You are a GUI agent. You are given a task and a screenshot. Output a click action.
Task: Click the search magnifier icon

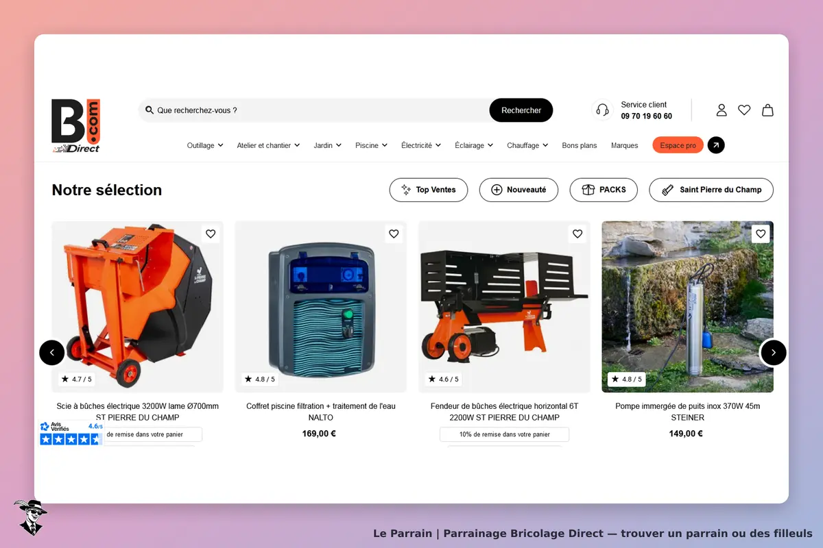[x=150, y=110]
